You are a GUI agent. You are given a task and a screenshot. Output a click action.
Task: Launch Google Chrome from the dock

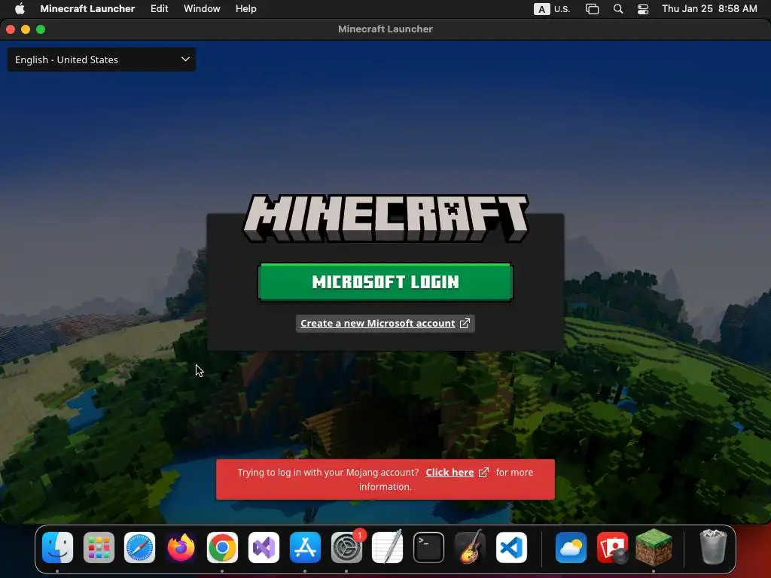pyautogui.click(x=222, y=547)
